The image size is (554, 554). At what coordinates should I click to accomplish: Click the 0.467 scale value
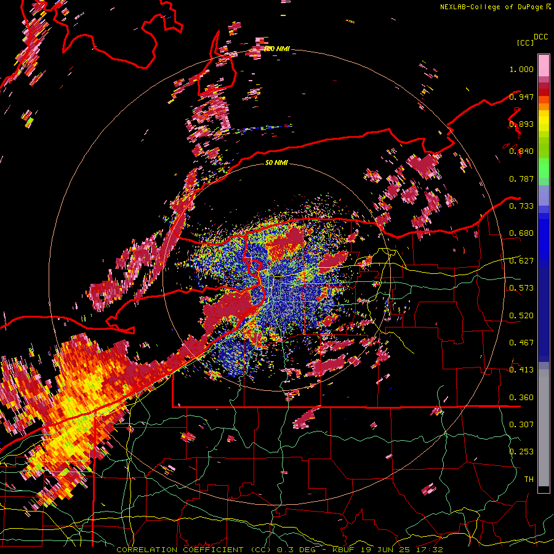click(x=521, y=343)
